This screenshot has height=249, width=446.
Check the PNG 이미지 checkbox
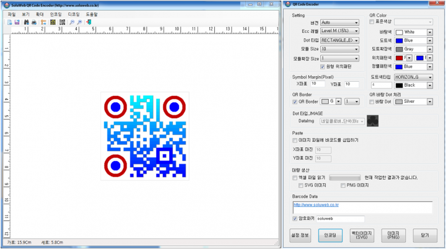pos(343,186)
